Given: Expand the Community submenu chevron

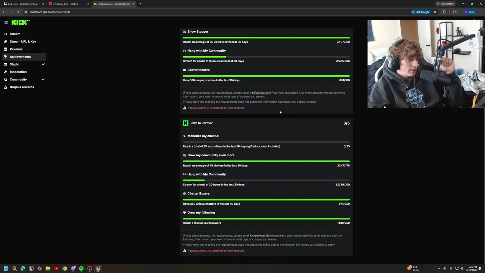Looking at the screenshot, I should (x=43, y=79).
